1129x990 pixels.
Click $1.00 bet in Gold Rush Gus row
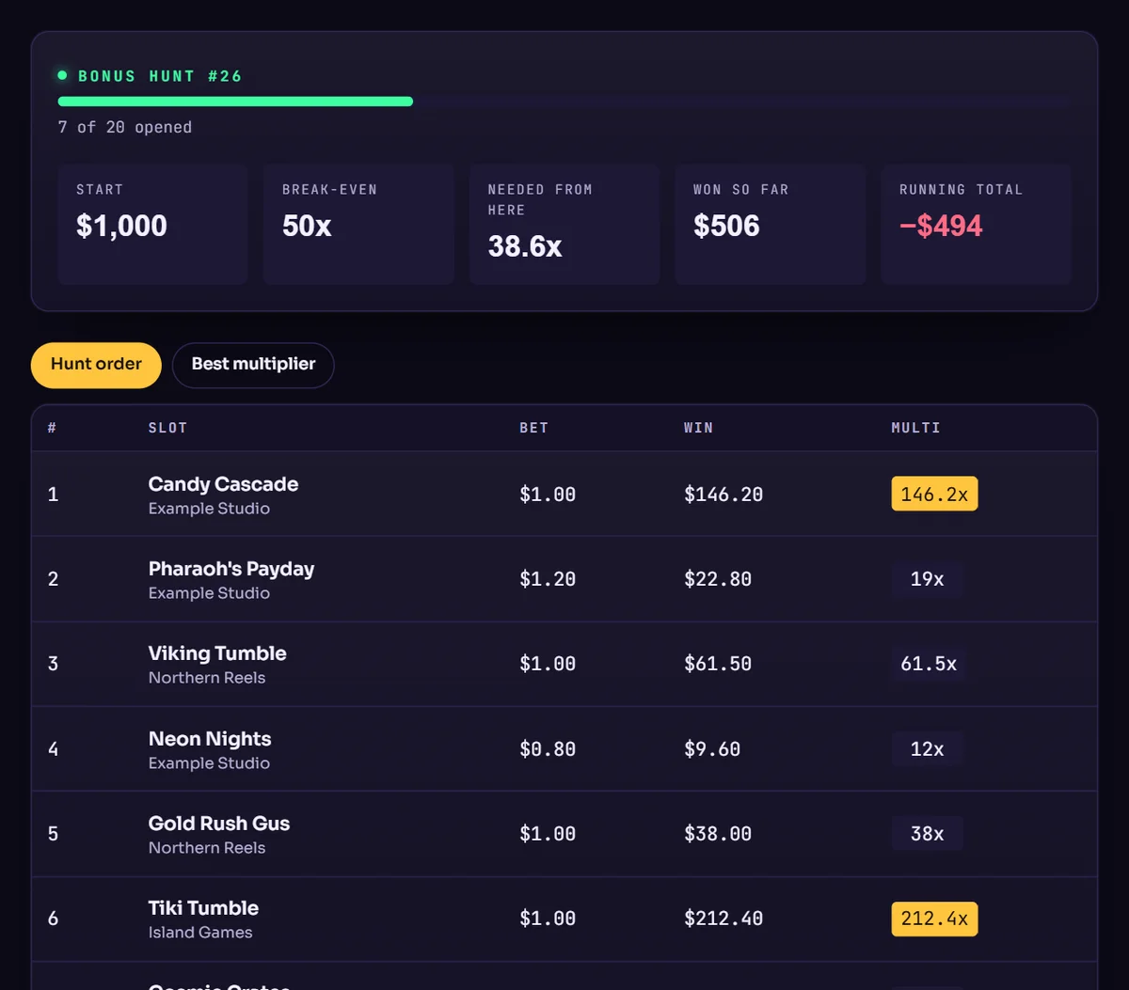click(548, 834)
